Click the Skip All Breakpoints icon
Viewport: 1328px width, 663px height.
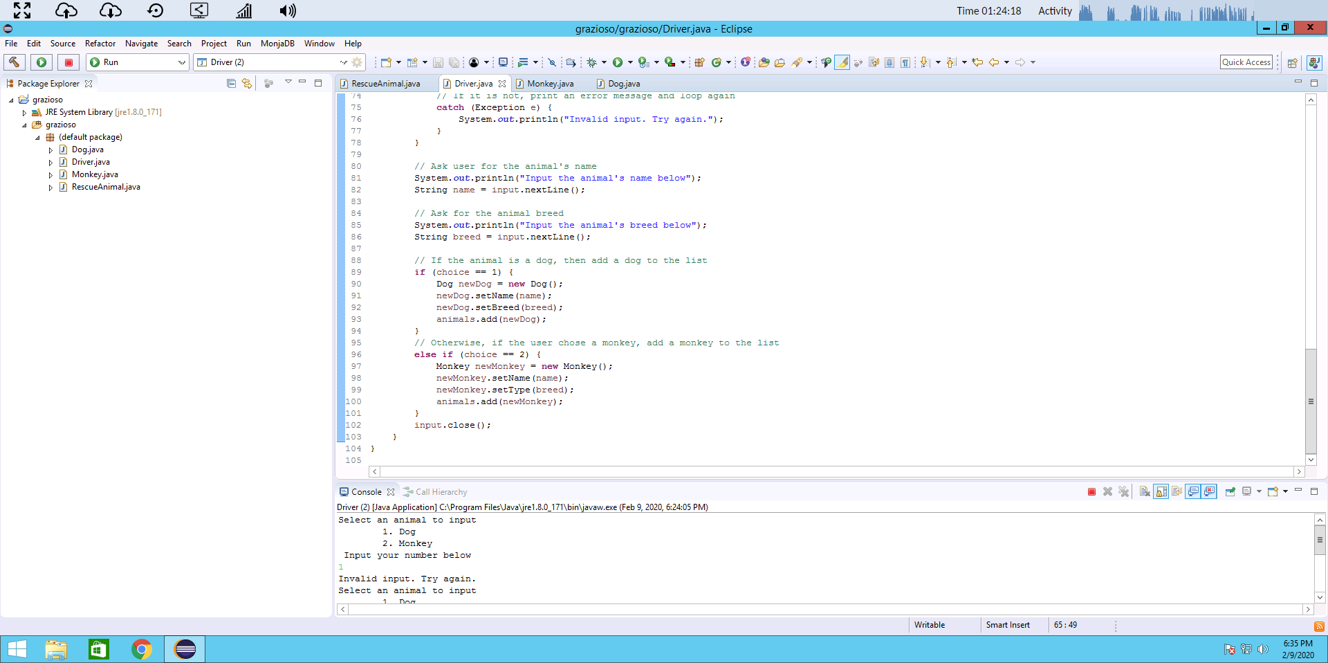click(552, 62)
